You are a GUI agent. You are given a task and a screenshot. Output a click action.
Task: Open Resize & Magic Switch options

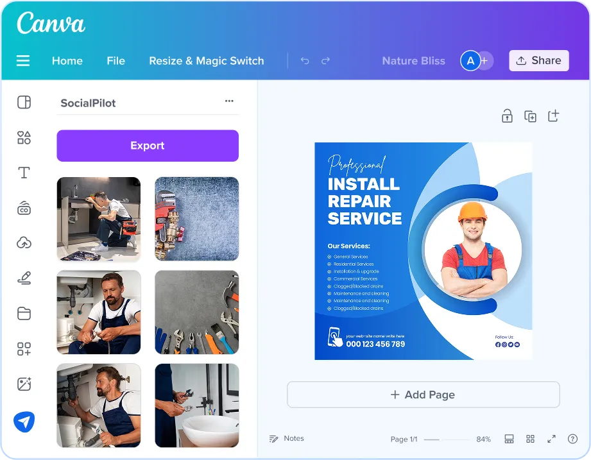(206, 60)
